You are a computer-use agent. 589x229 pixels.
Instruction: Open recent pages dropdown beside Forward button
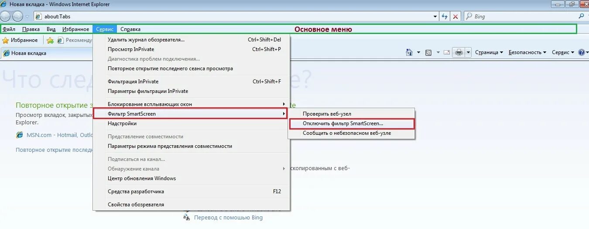click(27, 17)
